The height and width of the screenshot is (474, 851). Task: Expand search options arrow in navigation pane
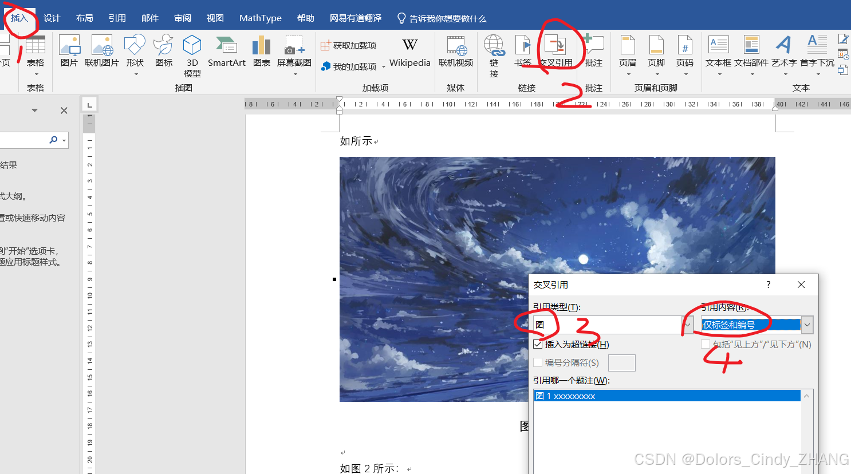[x=64, y=140]
